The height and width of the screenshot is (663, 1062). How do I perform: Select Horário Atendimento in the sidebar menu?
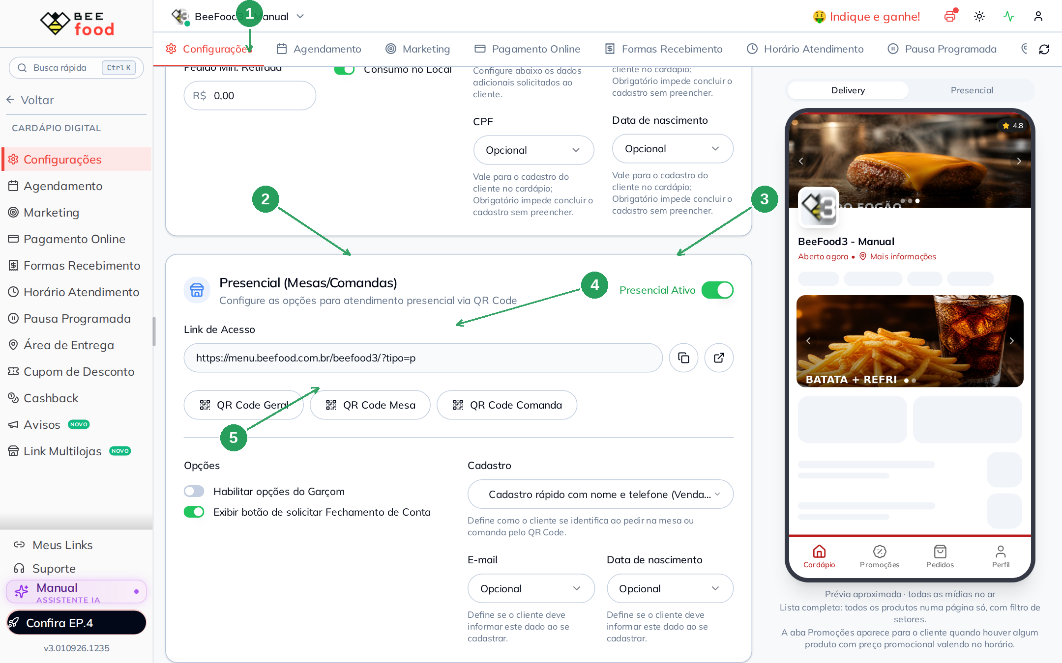pyautogui.click(x=77, y=292)
